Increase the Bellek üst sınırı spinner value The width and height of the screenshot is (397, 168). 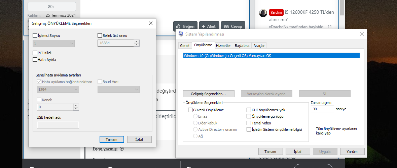point(137,42)
